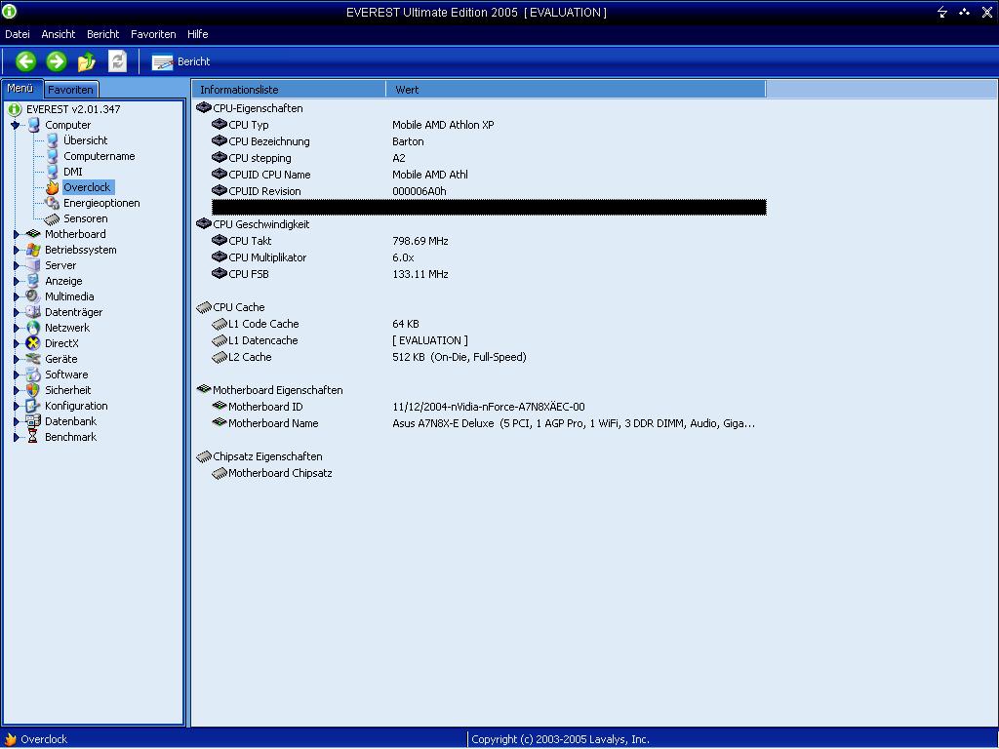Screen dimensions: 999x749
Task: Select the Datenbank tree label
Action: coord(70,421)
